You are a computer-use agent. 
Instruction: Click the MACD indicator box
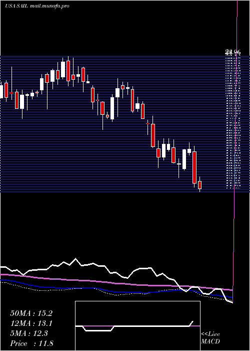[137, 326]
